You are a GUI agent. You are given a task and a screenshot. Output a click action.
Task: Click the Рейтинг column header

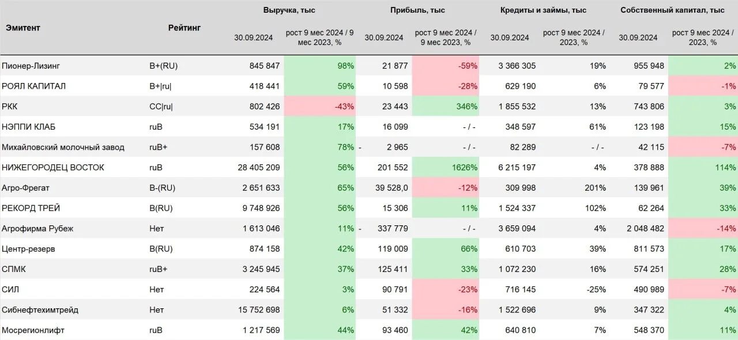click(184, 28)
